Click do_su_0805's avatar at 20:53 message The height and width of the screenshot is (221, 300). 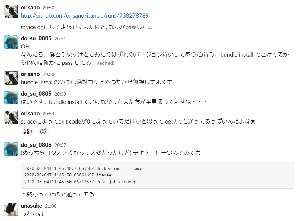(11, 98)
